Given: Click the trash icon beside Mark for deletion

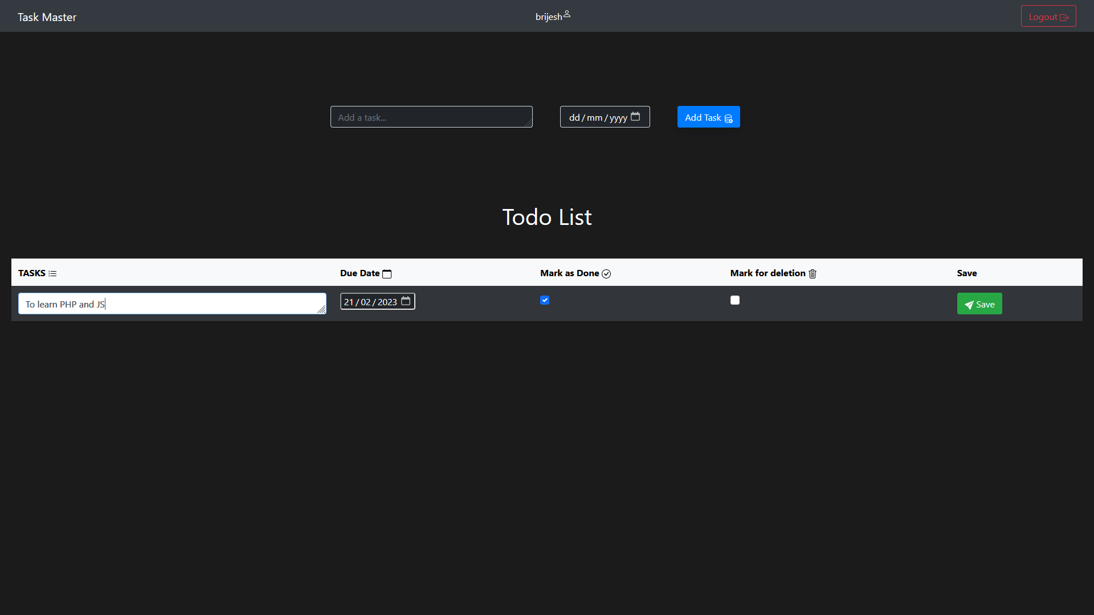Looking at the screenshot, I should (813, 274).
